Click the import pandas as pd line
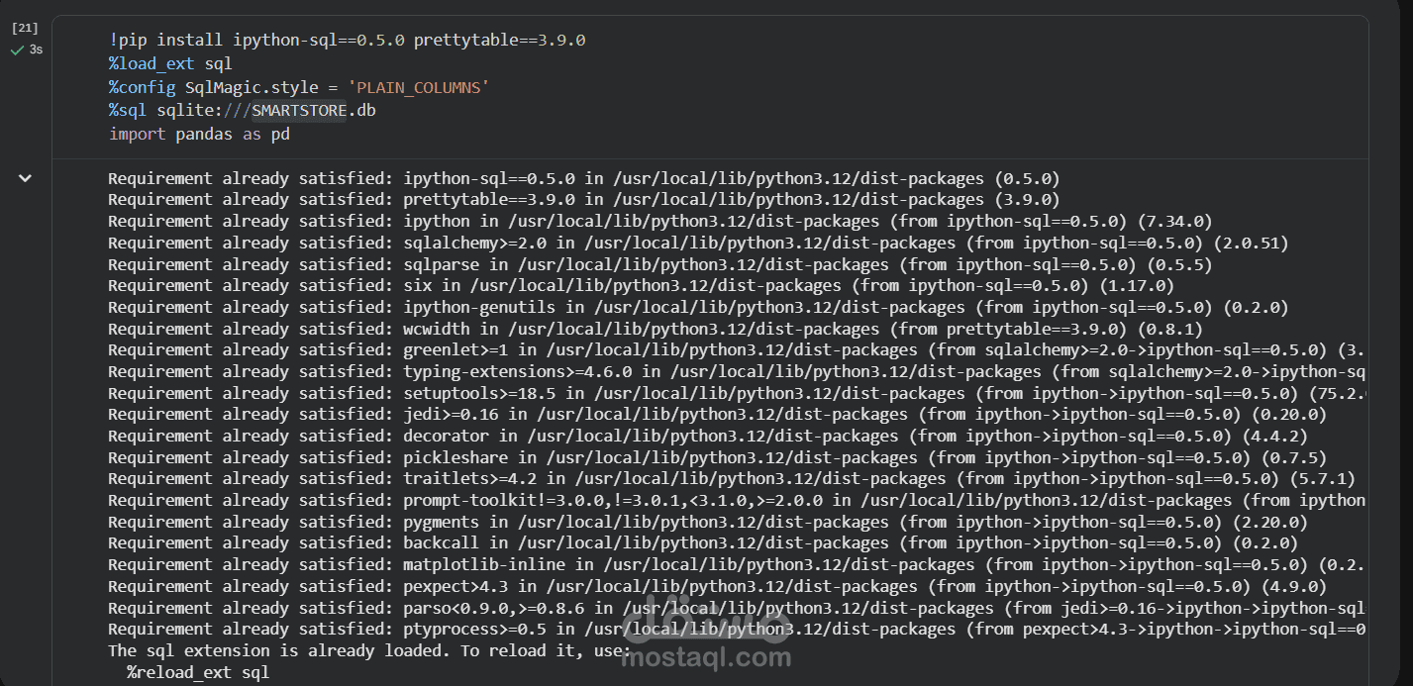1413x686 pixels. click(x=199, y=134)
